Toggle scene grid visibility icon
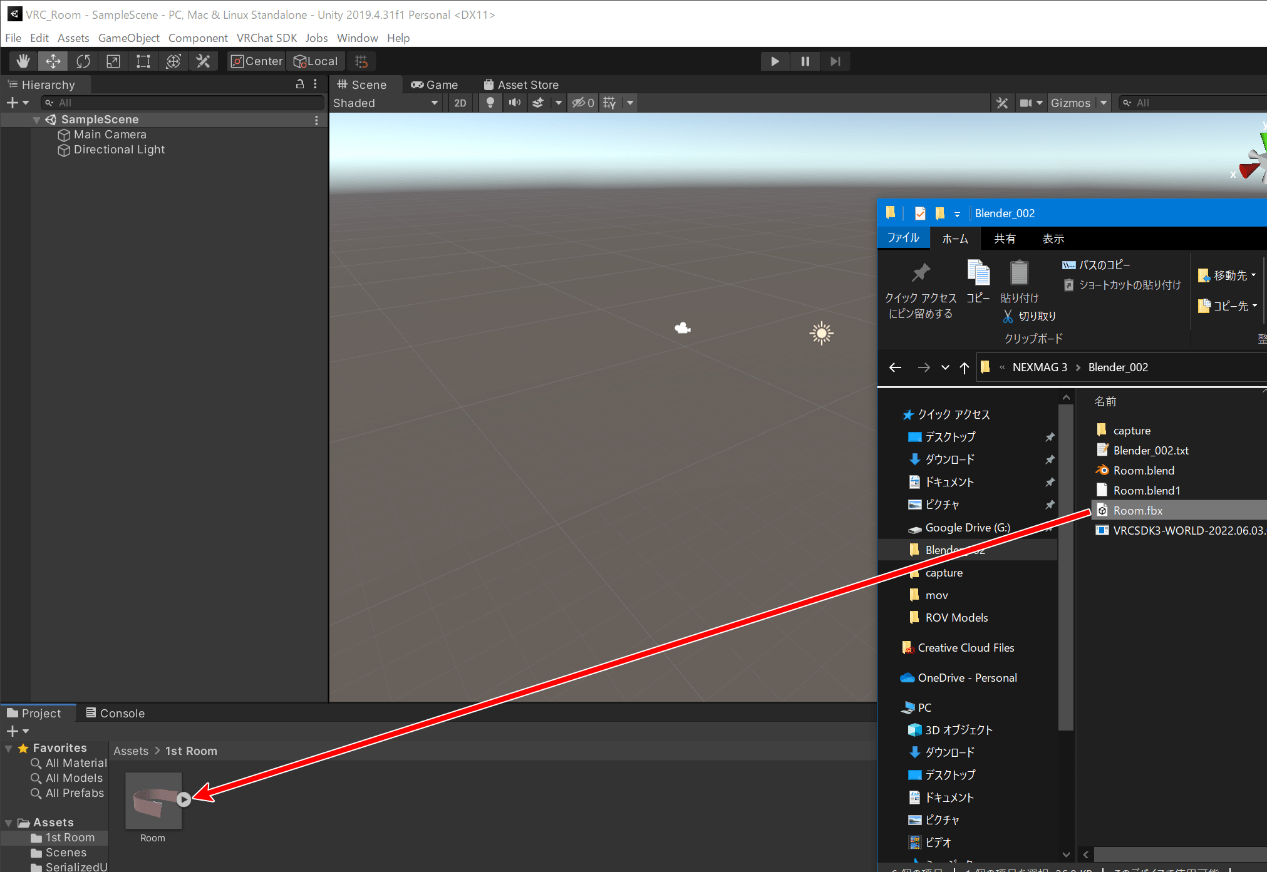 click(x=609, y=103)
